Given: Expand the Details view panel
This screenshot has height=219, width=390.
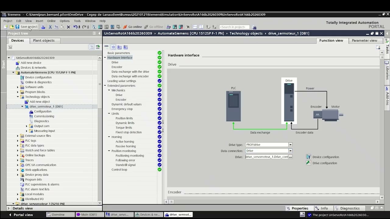Looking at the screenshot, I should [x=9, y=208].
